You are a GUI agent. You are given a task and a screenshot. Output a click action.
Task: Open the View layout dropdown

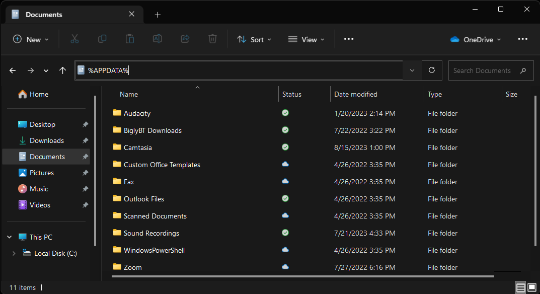point(306,39)
